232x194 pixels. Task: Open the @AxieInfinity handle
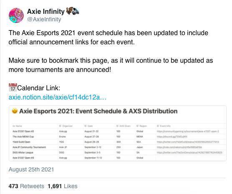(44, 19)
